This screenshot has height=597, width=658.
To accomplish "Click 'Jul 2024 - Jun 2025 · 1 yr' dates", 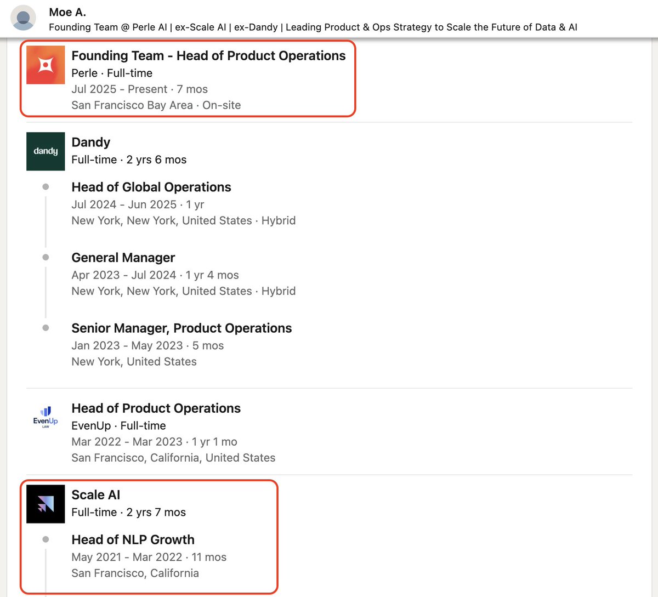I will tap(138, 204).
